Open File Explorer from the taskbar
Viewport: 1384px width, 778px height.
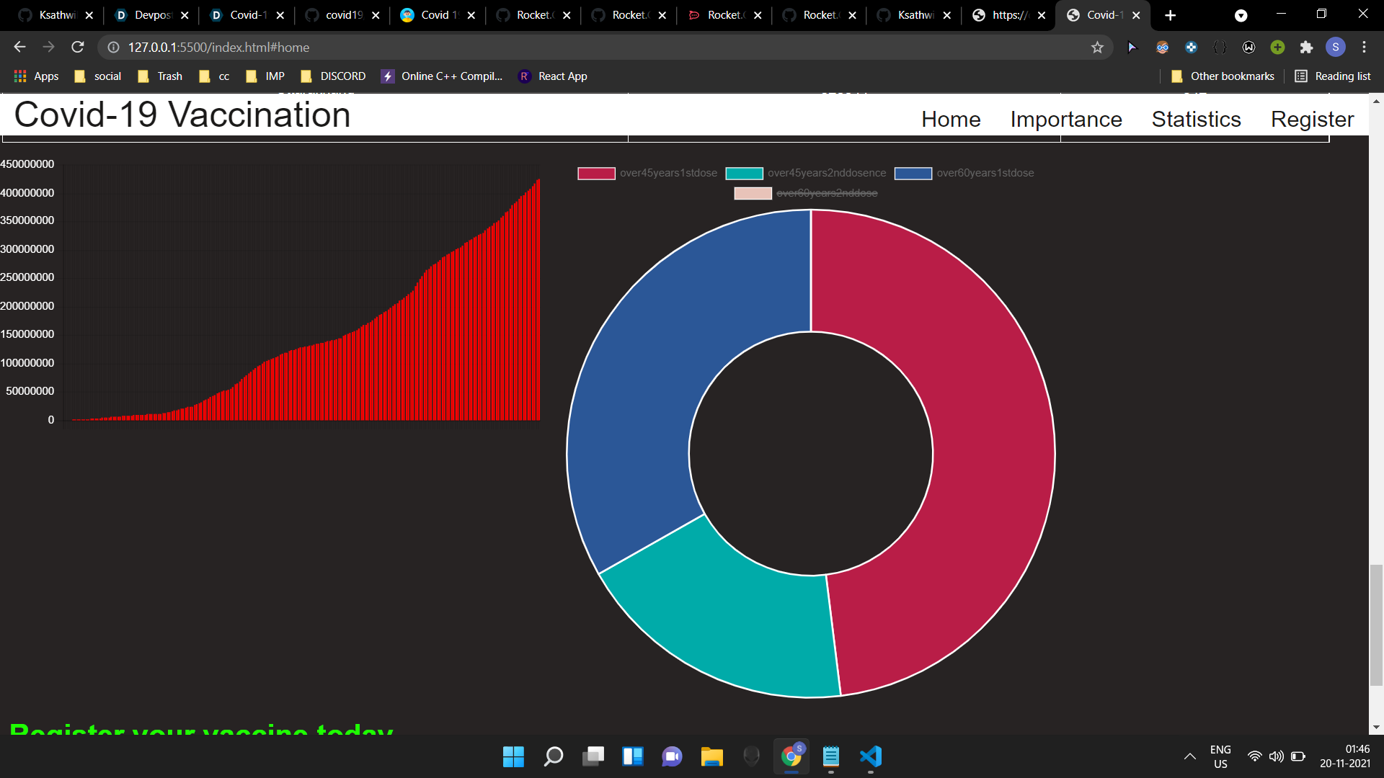(711, 756)
